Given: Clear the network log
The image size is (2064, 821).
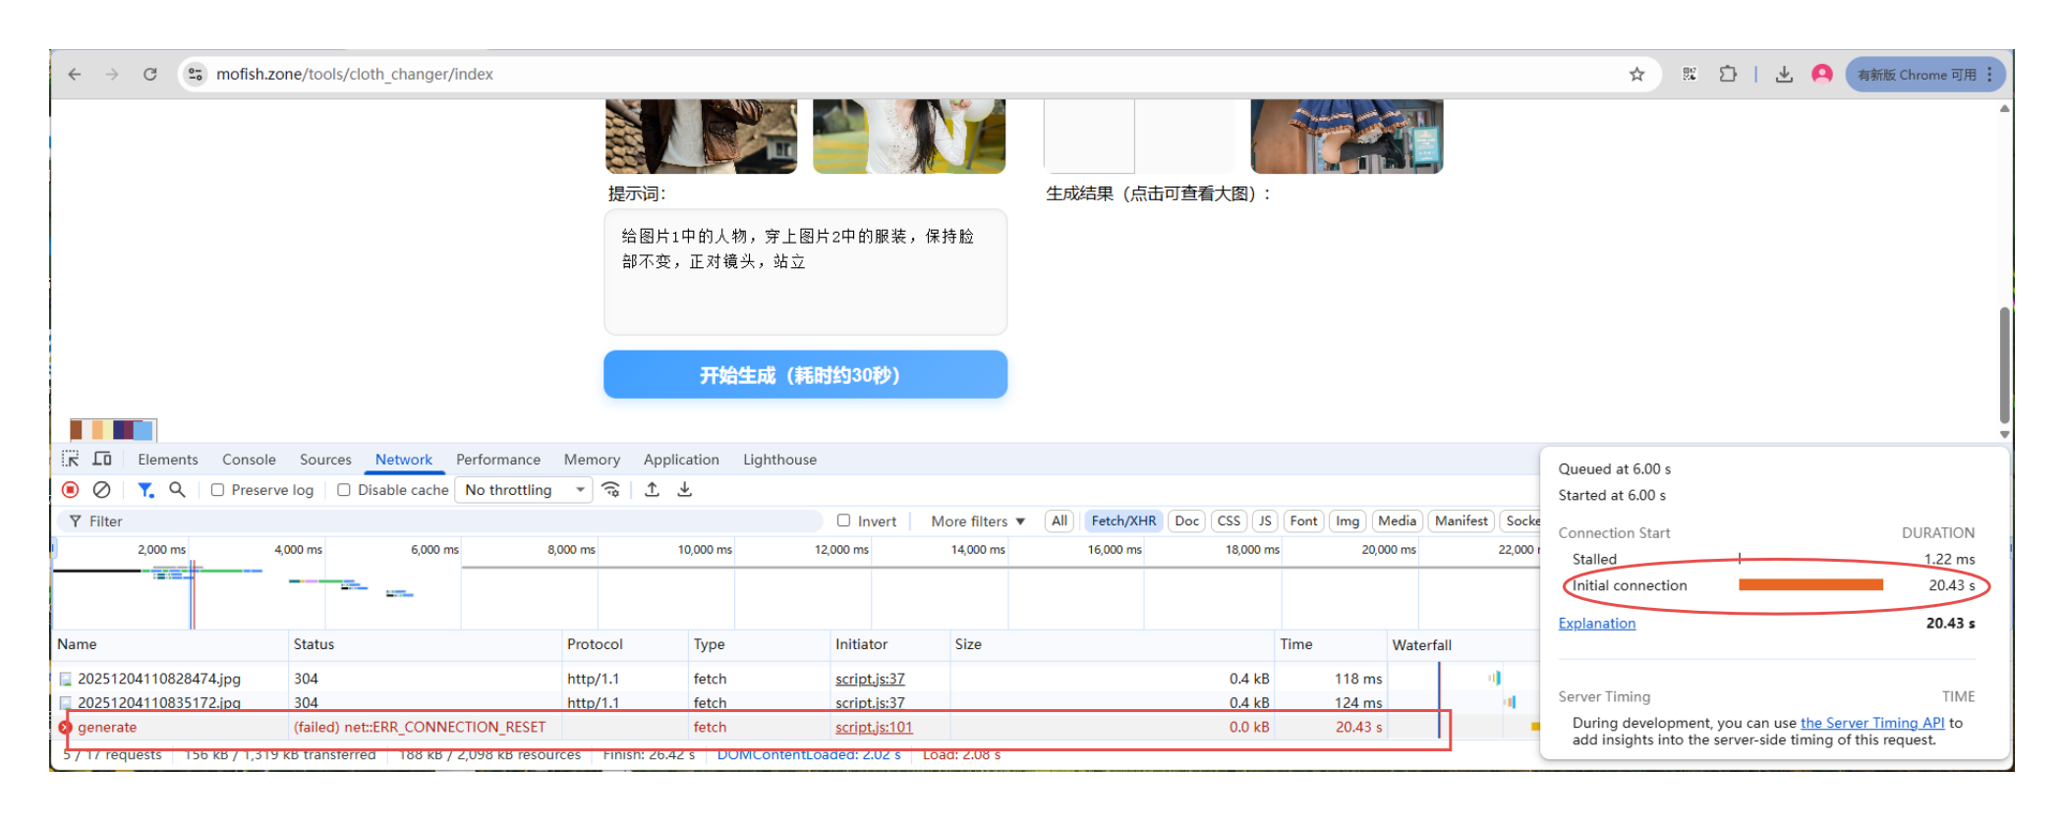Looking at the screenshot, I should pyautogui.click(x=101, y=490).
